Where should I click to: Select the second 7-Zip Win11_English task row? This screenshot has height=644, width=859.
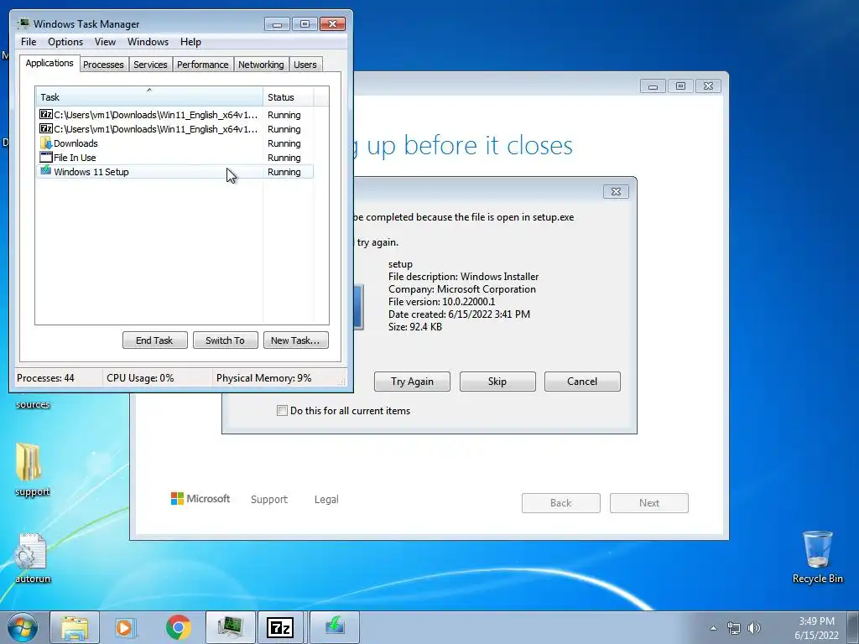coord(175,129)
